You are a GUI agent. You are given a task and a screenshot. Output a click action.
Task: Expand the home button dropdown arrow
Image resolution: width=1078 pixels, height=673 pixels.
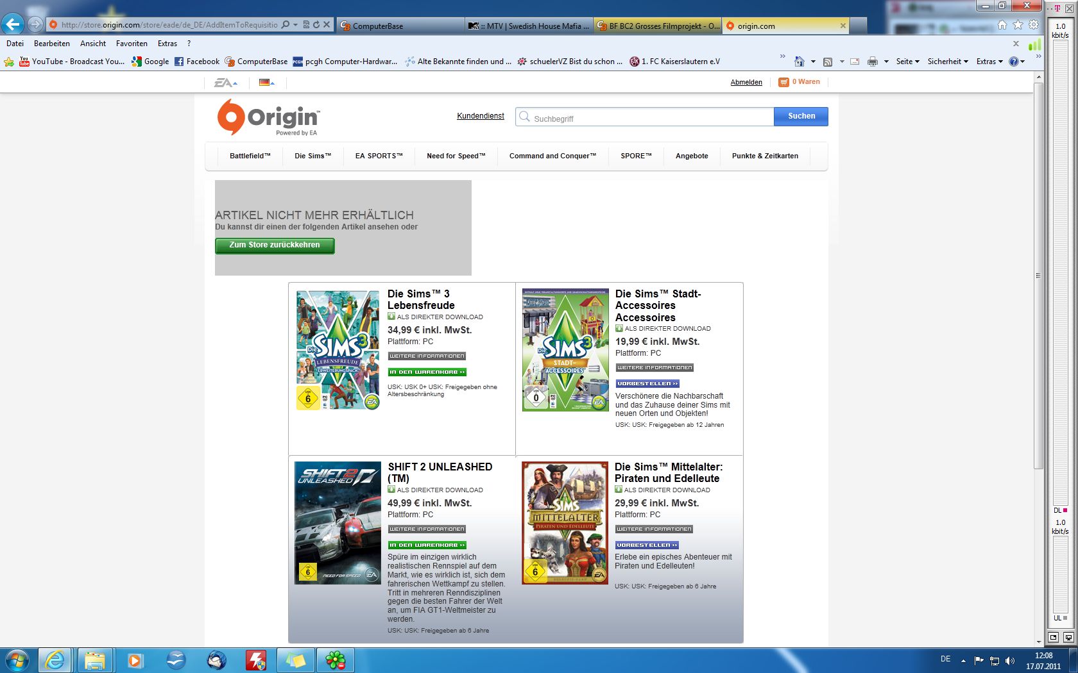click(813, 62)
